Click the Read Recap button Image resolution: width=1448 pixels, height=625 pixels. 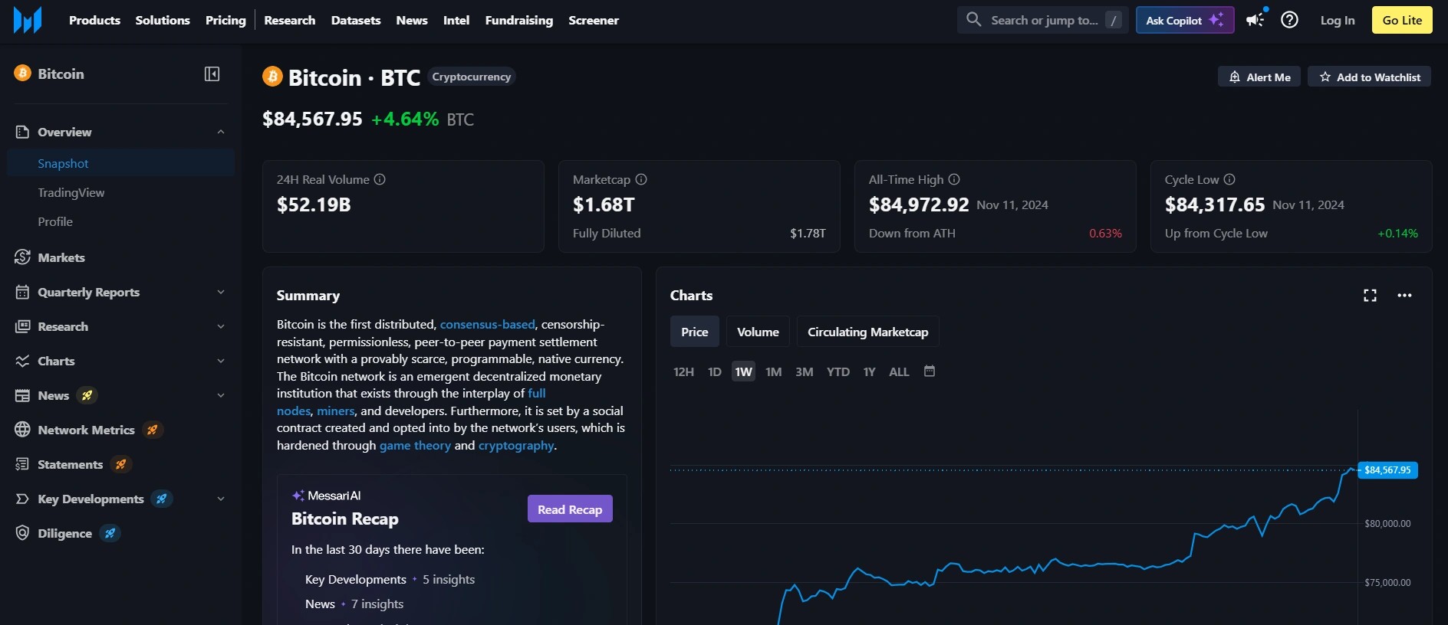(569, 509)
